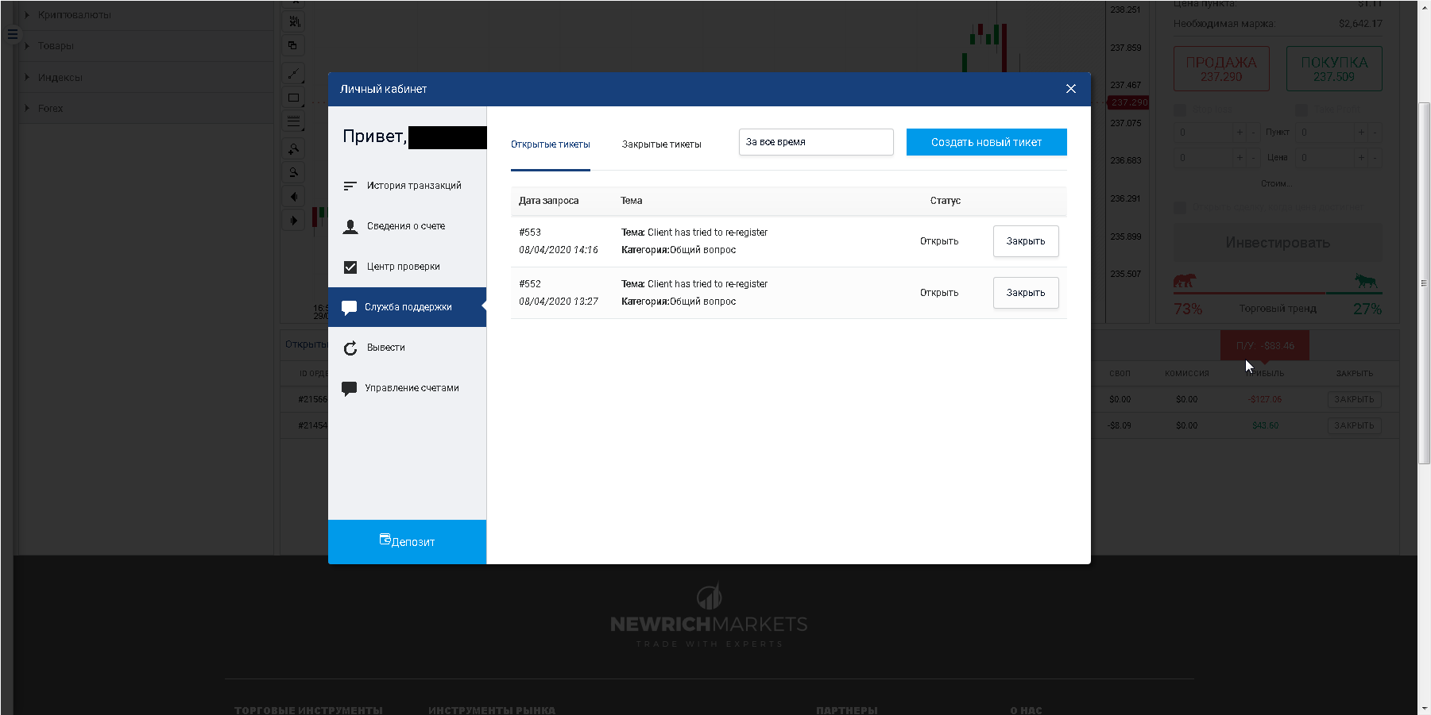Click the page vertical scrollbar thumb
1431x715 pixels.
point(1424,283)
